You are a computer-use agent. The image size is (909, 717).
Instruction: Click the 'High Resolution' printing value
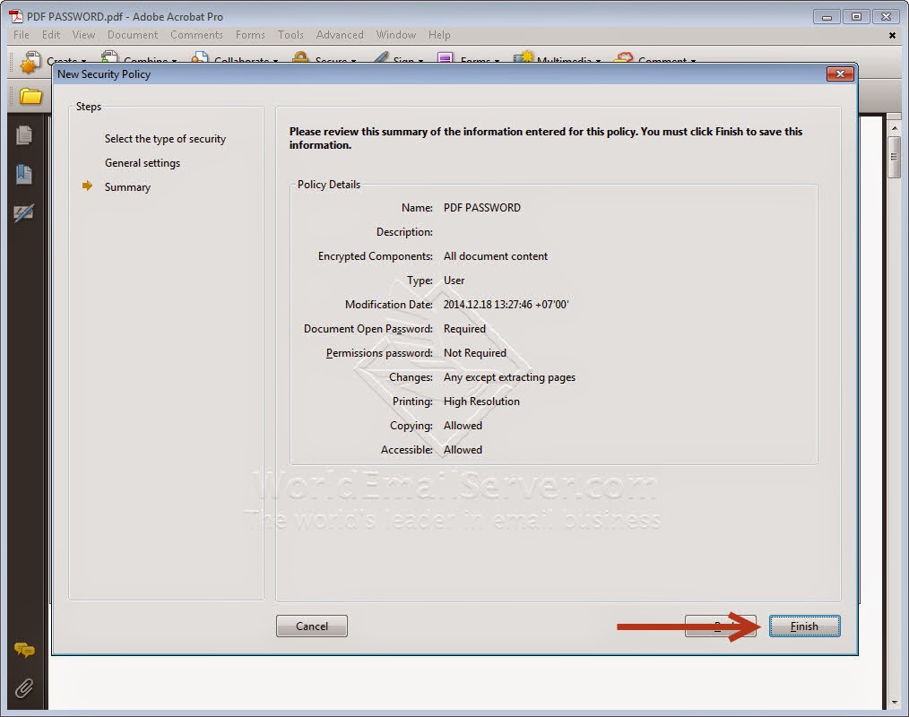(481, 402)
